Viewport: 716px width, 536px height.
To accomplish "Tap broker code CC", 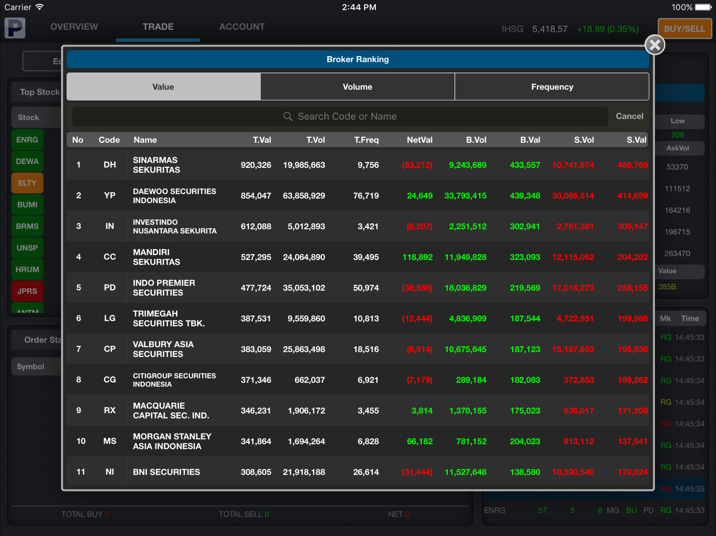I will (x=110, y=257).
